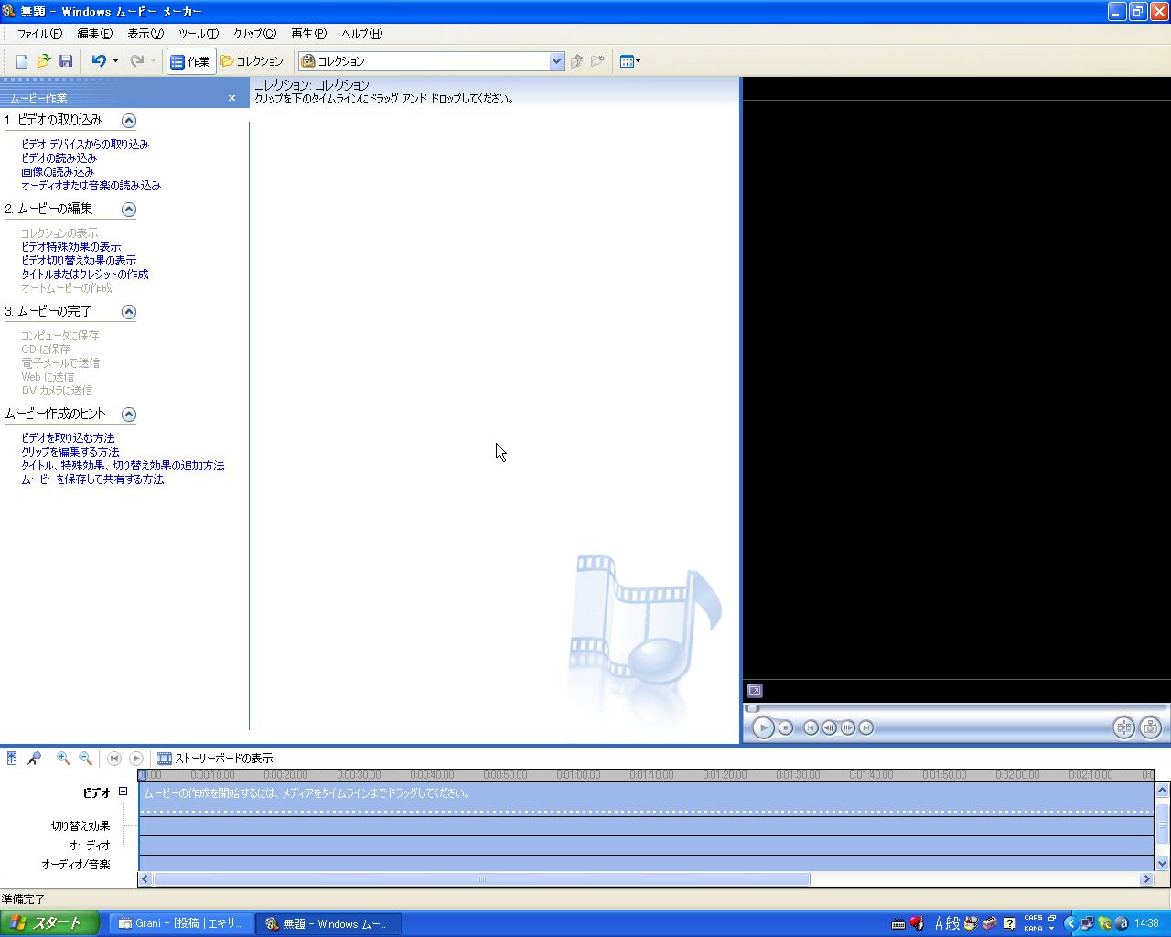Open a project with the folder icon
The image size is (1171, 937).
tap(44, 61)
